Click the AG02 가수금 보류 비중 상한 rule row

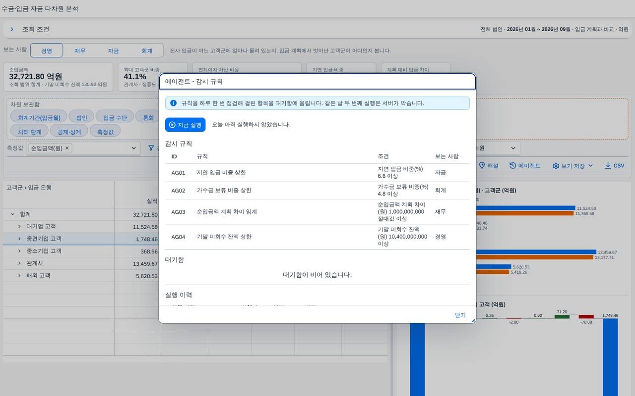click(x=317, y=191)
